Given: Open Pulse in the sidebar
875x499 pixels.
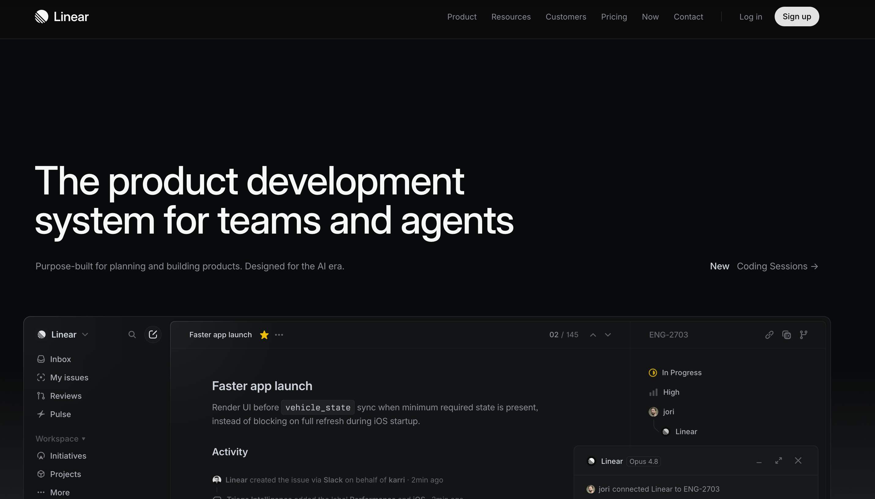Looking at the screenshot, I should [54, 414].
